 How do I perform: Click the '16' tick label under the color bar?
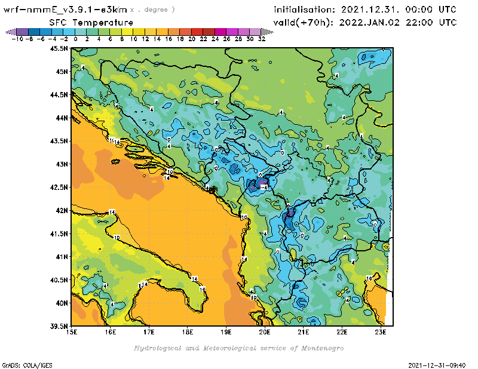click(168, 39)
